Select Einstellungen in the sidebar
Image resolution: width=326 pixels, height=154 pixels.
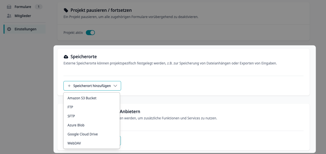(25, 29)
